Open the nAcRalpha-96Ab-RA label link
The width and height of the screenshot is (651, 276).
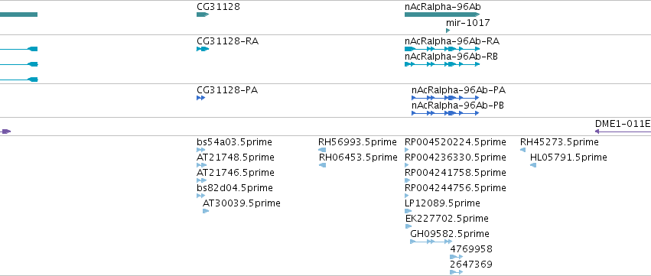452,41
